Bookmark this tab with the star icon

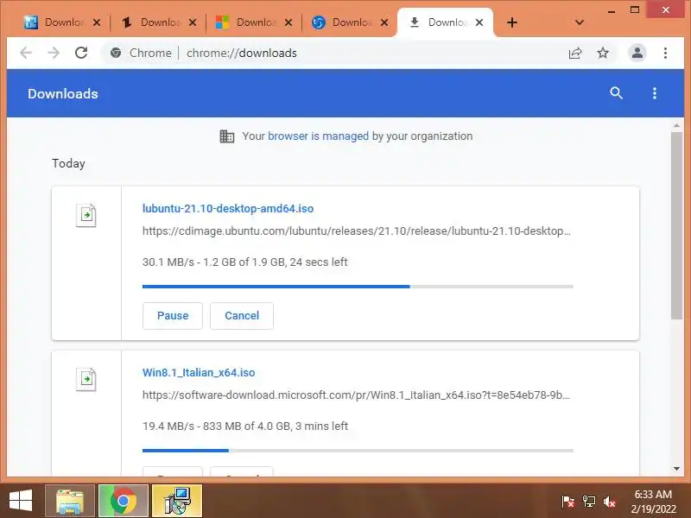(x=603, y=53)
